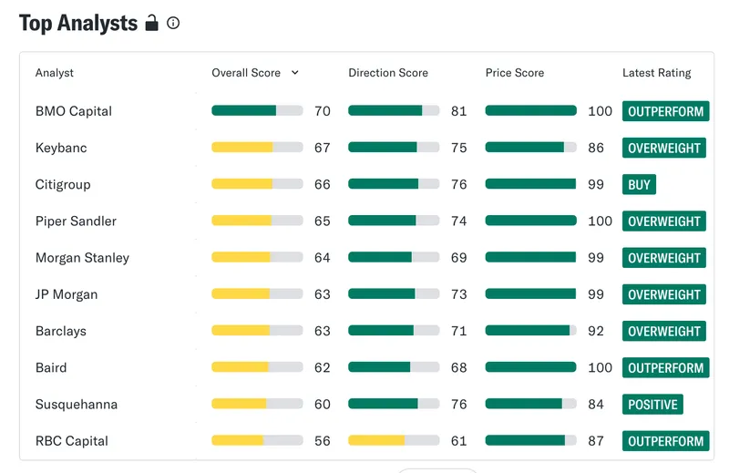Viewport: 729px width, 473px height.
Task: Sort by the Direction Score column header
Action: point(388,73)
